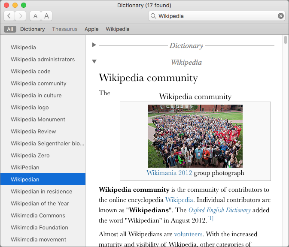Select 'Wikipedia Review' in the results list
Screen dimensions: 289x247
coord(43,131)
